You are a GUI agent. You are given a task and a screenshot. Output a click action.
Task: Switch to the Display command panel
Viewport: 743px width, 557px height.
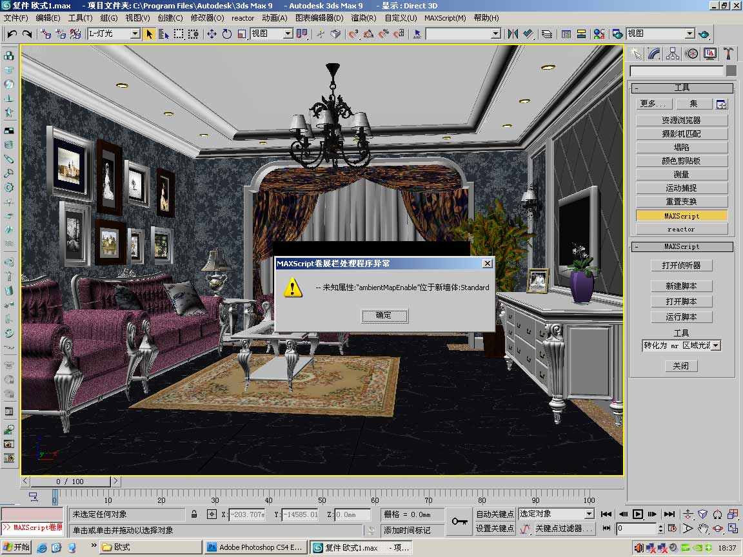pos(710,54)
